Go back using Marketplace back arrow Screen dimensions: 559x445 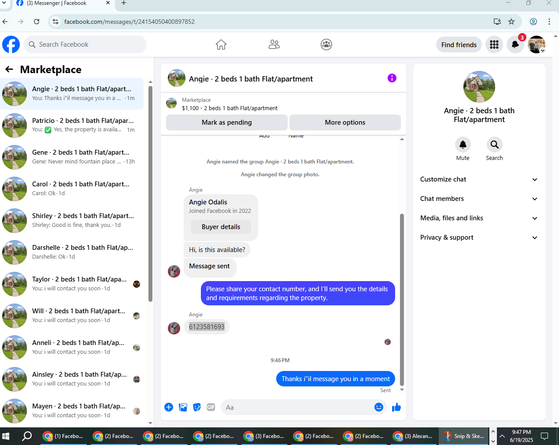[9, 69]
